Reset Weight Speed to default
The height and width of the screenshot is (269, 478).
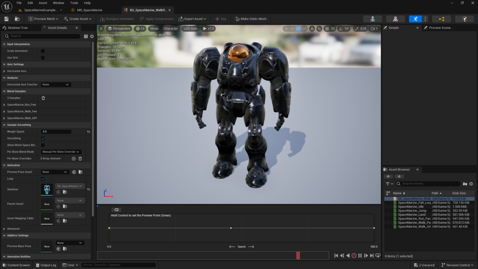88,132
